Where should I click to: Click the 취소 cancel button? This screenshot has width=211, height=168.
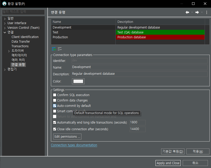click(195, 163)
